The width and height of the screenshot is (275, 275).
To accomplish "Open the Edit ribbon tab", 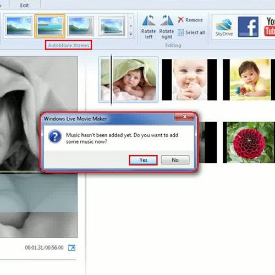I will tap(24, 5).
